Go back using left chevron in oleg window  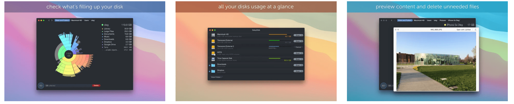pos(49,20)
